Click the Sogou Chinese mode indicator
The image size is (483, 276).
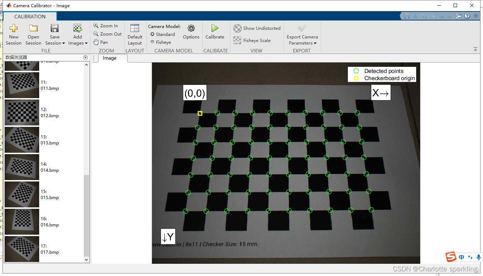pyautogui.click(x=462, y=257)
